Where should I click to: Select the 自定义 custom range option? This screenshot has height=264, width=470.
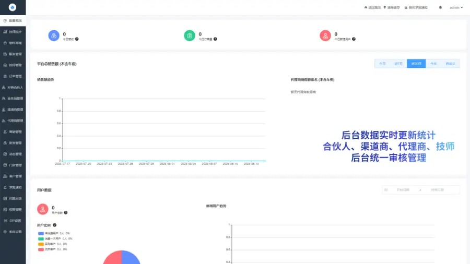450,64
